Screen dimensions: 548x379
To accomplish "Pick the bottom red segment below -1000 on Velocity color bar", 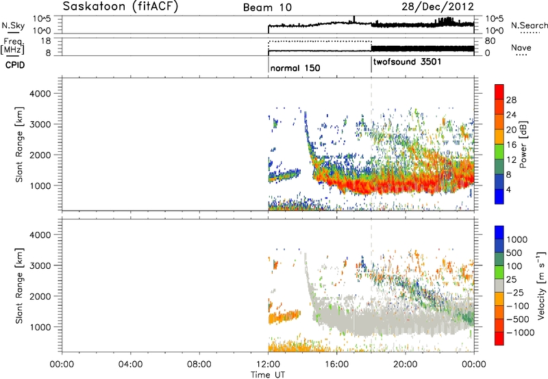I will tap(499, 339).
